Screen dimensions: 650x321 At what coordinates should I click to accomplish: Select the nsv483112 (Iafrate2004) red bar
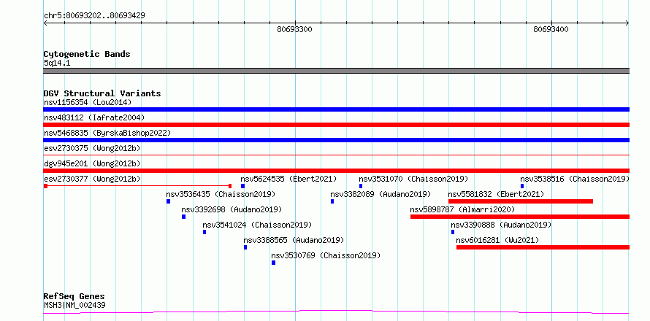[x=336, y=125]
